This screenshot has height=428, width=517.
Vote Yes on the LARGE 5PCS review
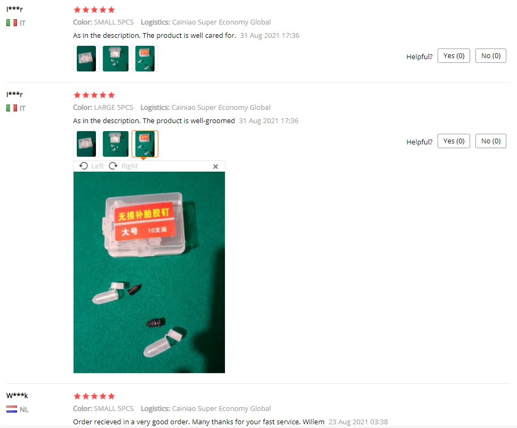coord(454,141)
